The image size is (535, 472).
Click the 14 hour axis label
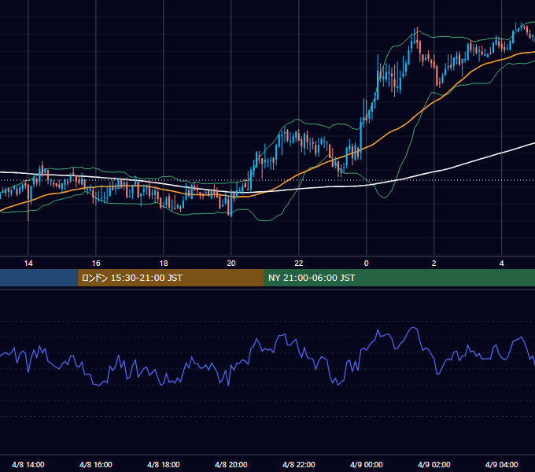(x=28, y=264)
